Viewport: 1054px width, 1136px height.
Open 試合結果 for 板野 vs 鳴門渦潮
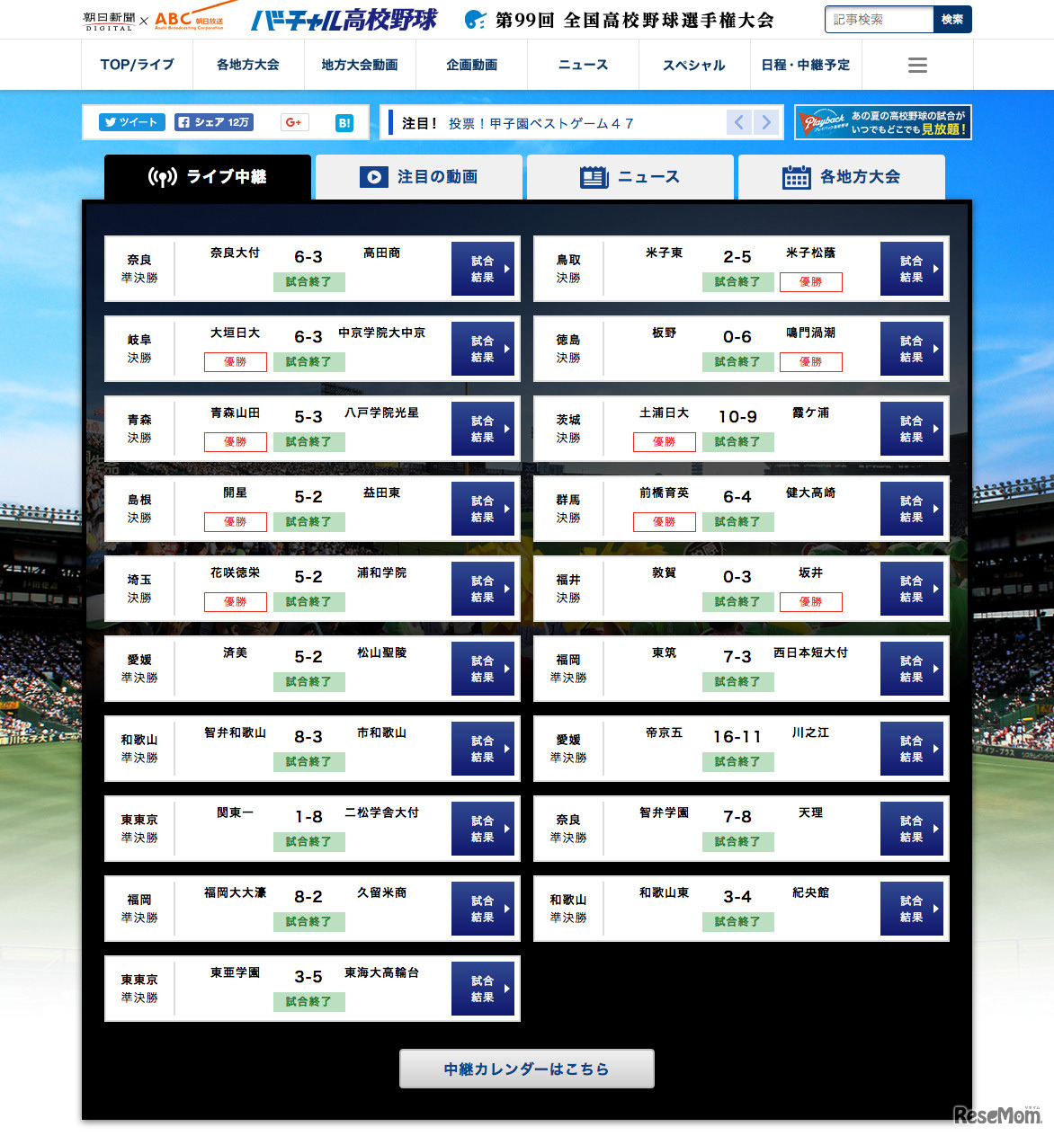pos(912,349)
